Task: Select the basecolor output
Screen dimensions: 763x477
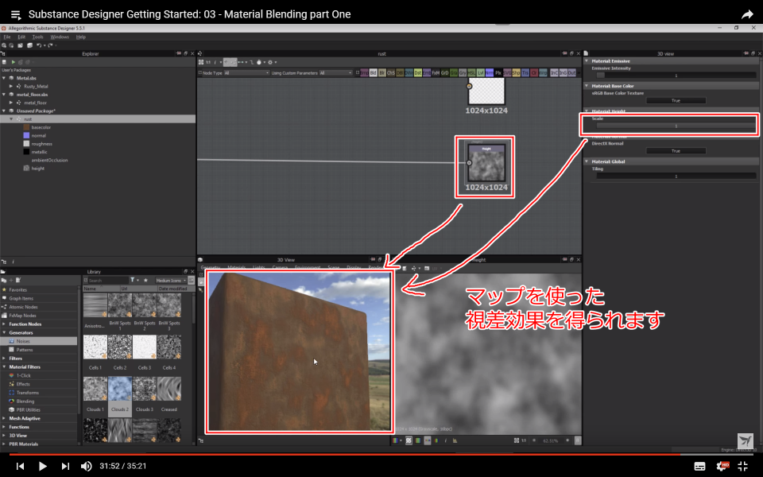Action: pos(41,127)
